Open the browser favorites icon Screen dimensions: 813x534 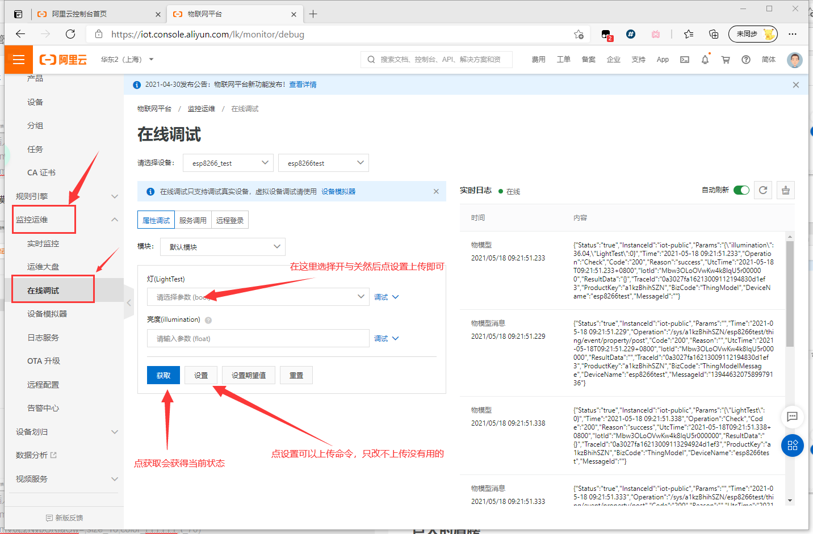pos(689,34)
